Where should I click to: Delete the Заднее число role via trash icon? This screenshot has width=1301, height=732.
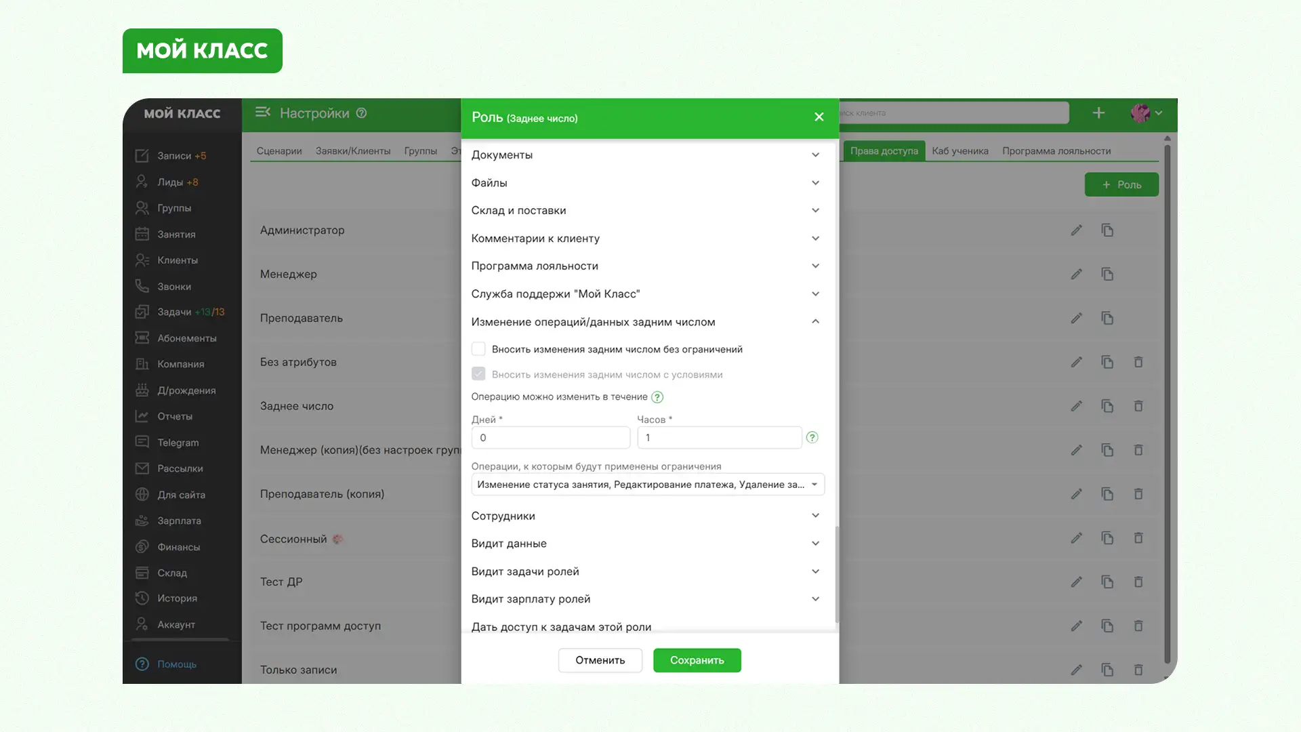pos(1138,406)
